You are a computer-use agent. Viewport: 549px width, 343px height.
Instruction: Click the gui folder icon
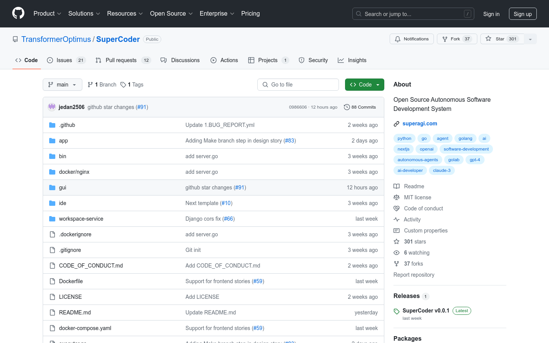[52, 188]
